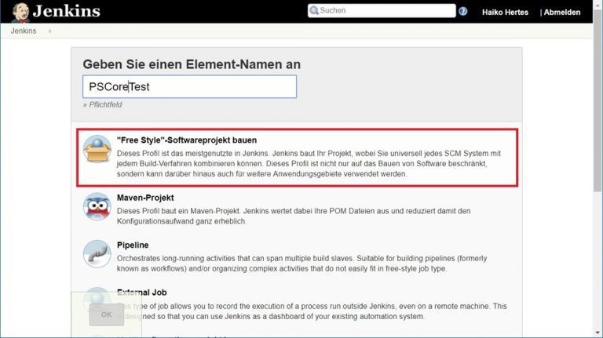Screen dimensions: 603x338
Task: Select the Maven owl icon
Action: [x=97, y=206]
